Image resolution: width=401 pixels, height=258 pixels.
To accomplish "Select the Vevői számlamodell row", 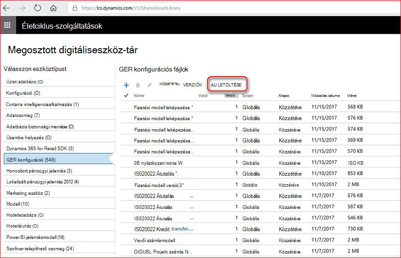I will click(x=260, y=240).
